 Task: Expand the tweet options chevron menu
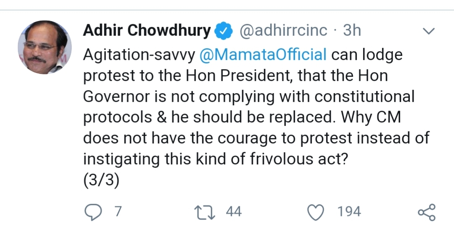pyautogui.click(x=429, y=31)
